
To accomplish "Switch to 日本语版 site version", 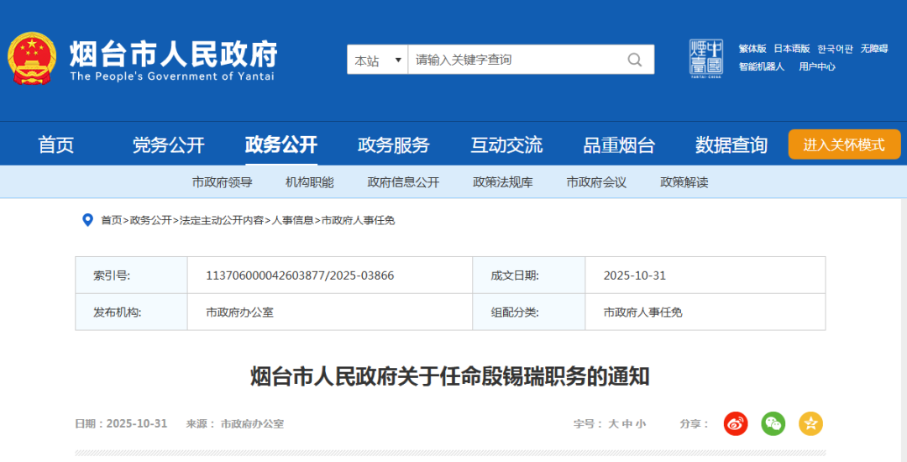I will click(792, 50).
